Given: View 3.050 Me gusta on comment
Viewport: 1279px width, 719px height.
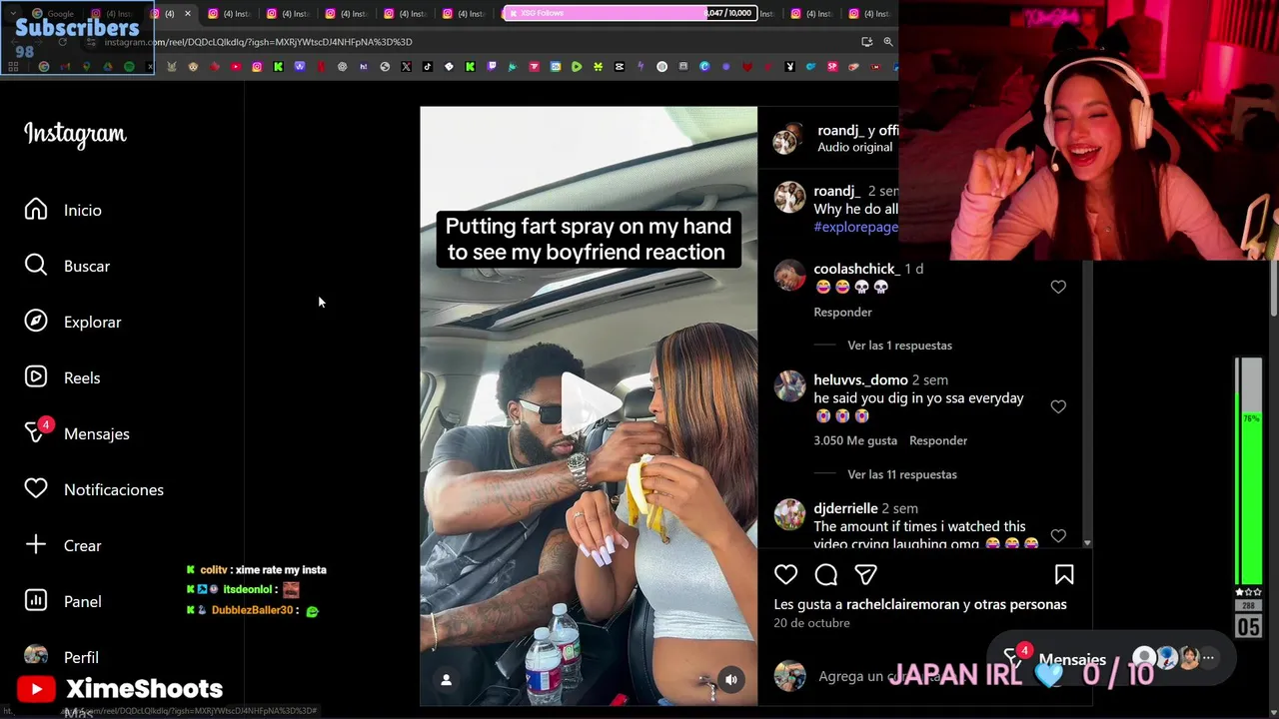Looking at the screenshot, I should (855, 440).
